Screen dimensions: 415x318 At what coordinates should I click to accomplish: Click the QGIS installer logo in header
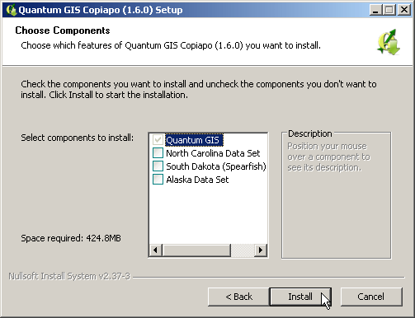coord(389,42)
